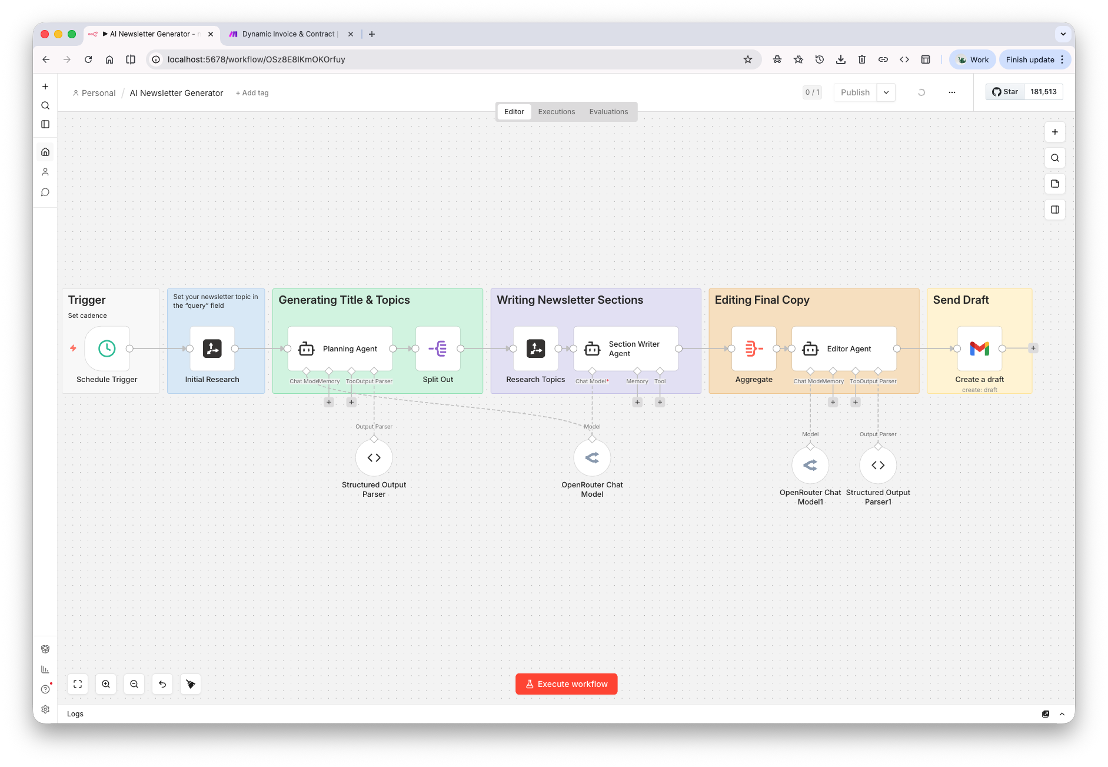1108x767 pixels.
Task: Click the undo icon above the Logs bar
Action: click(162, 683)
